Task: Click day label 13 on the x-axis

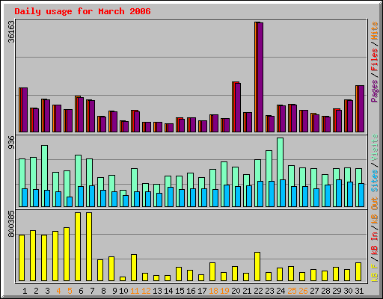Action: [x=157, y=291]
